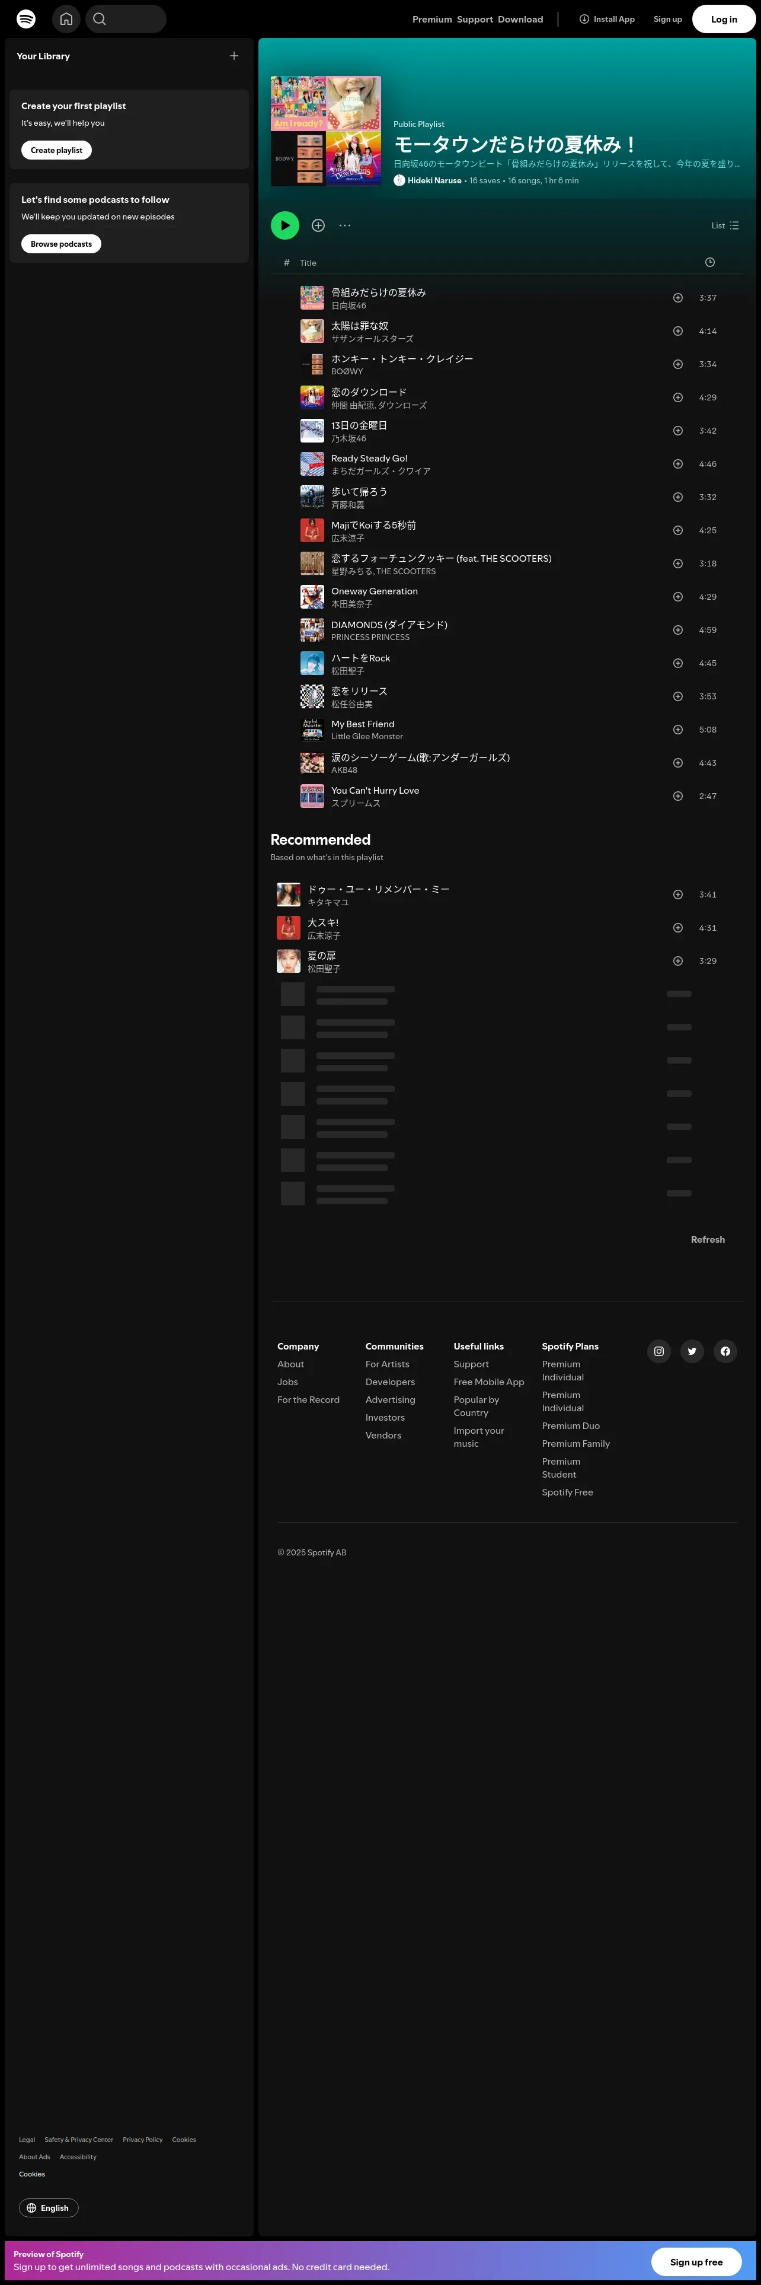The height and width of the screenshot is (2285, 761).
Task: Add new item with Library plus icon
Action: pyautogui.click(x=234, y=56)
